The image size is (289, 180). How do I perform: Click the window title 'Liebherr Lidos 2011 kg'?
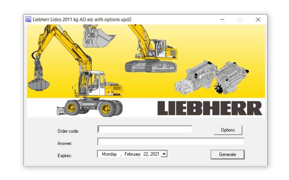point(55,20)
